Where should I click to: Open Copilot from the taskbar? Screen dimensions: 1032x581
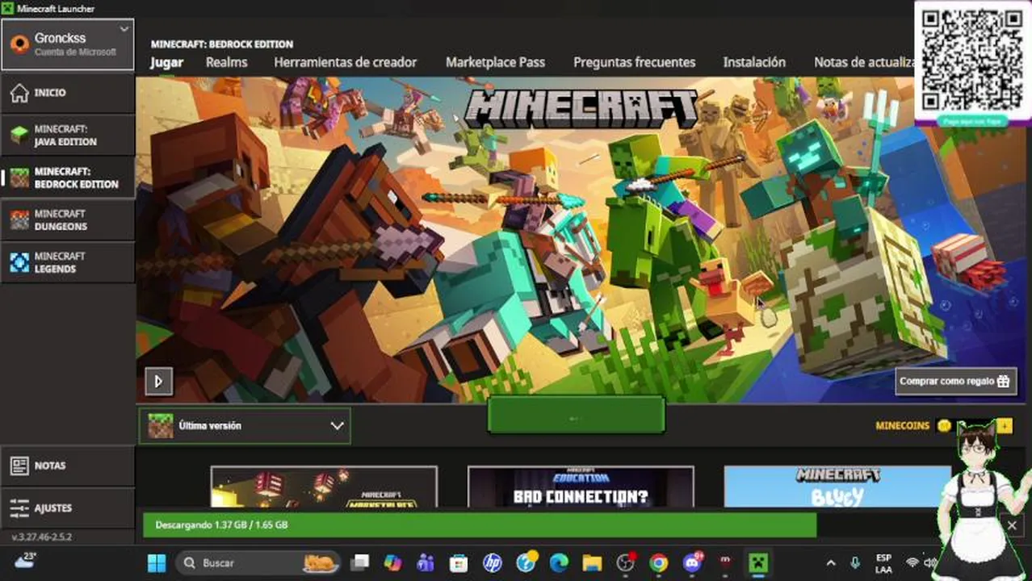click(393, 562)
